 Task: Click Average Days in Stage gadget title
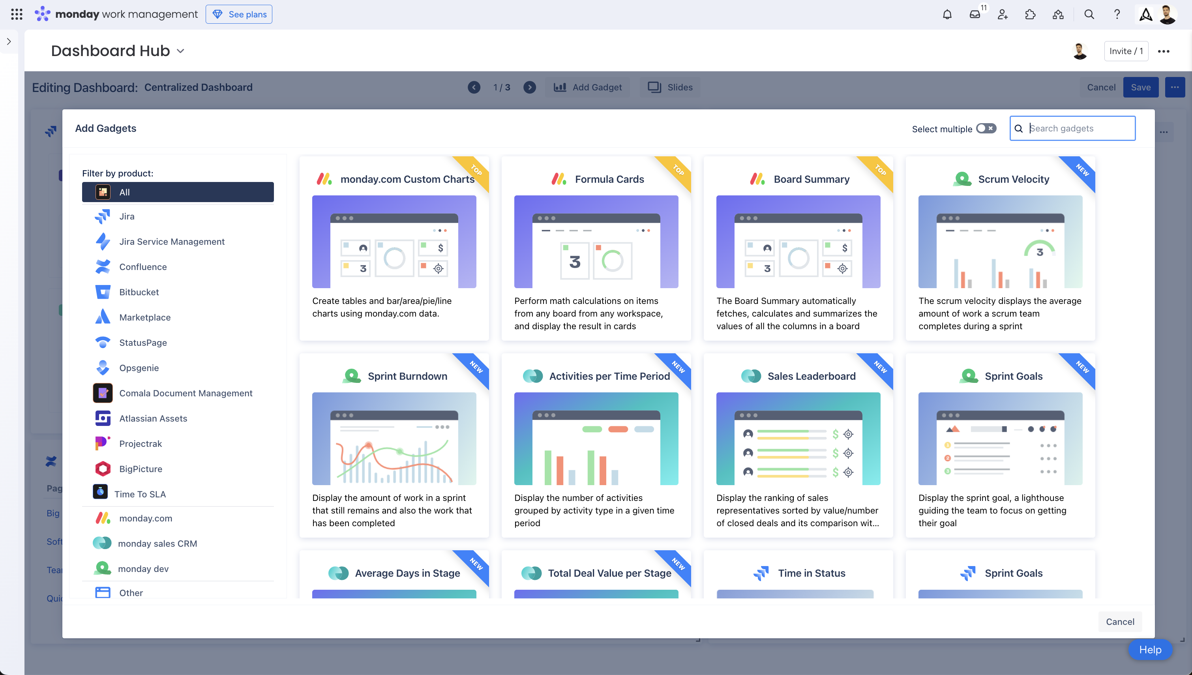[x=407, y=574]
